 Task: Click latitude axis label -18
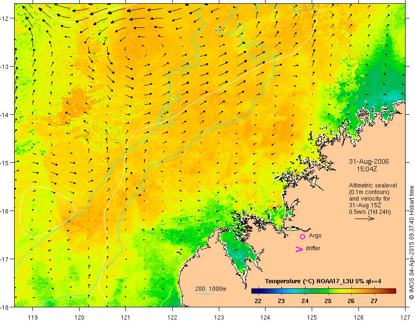5,307
